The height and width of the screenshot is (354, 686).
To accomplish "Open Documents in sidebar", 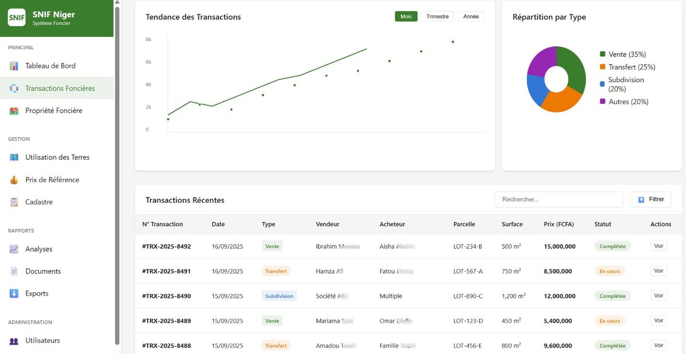I will 57,271.
